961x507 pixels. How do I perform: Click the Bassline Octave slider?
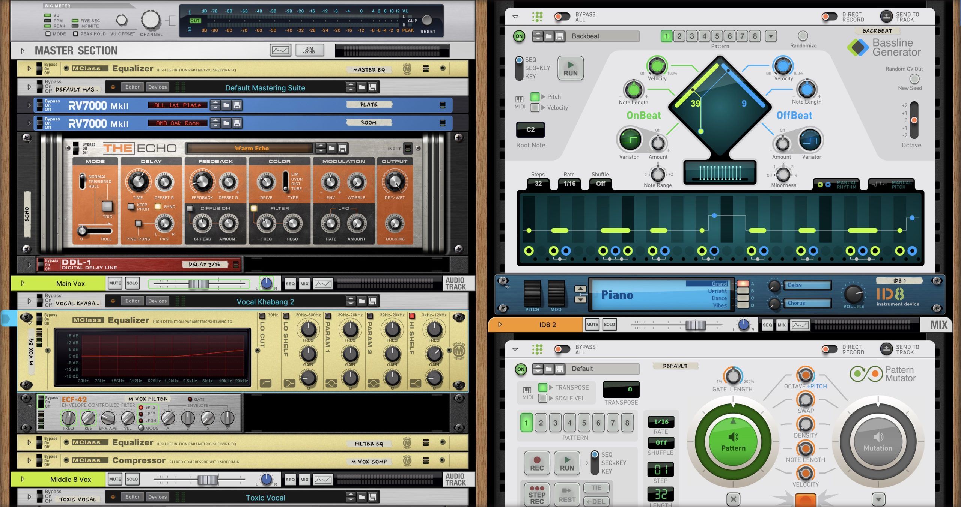tap(914, 120)
